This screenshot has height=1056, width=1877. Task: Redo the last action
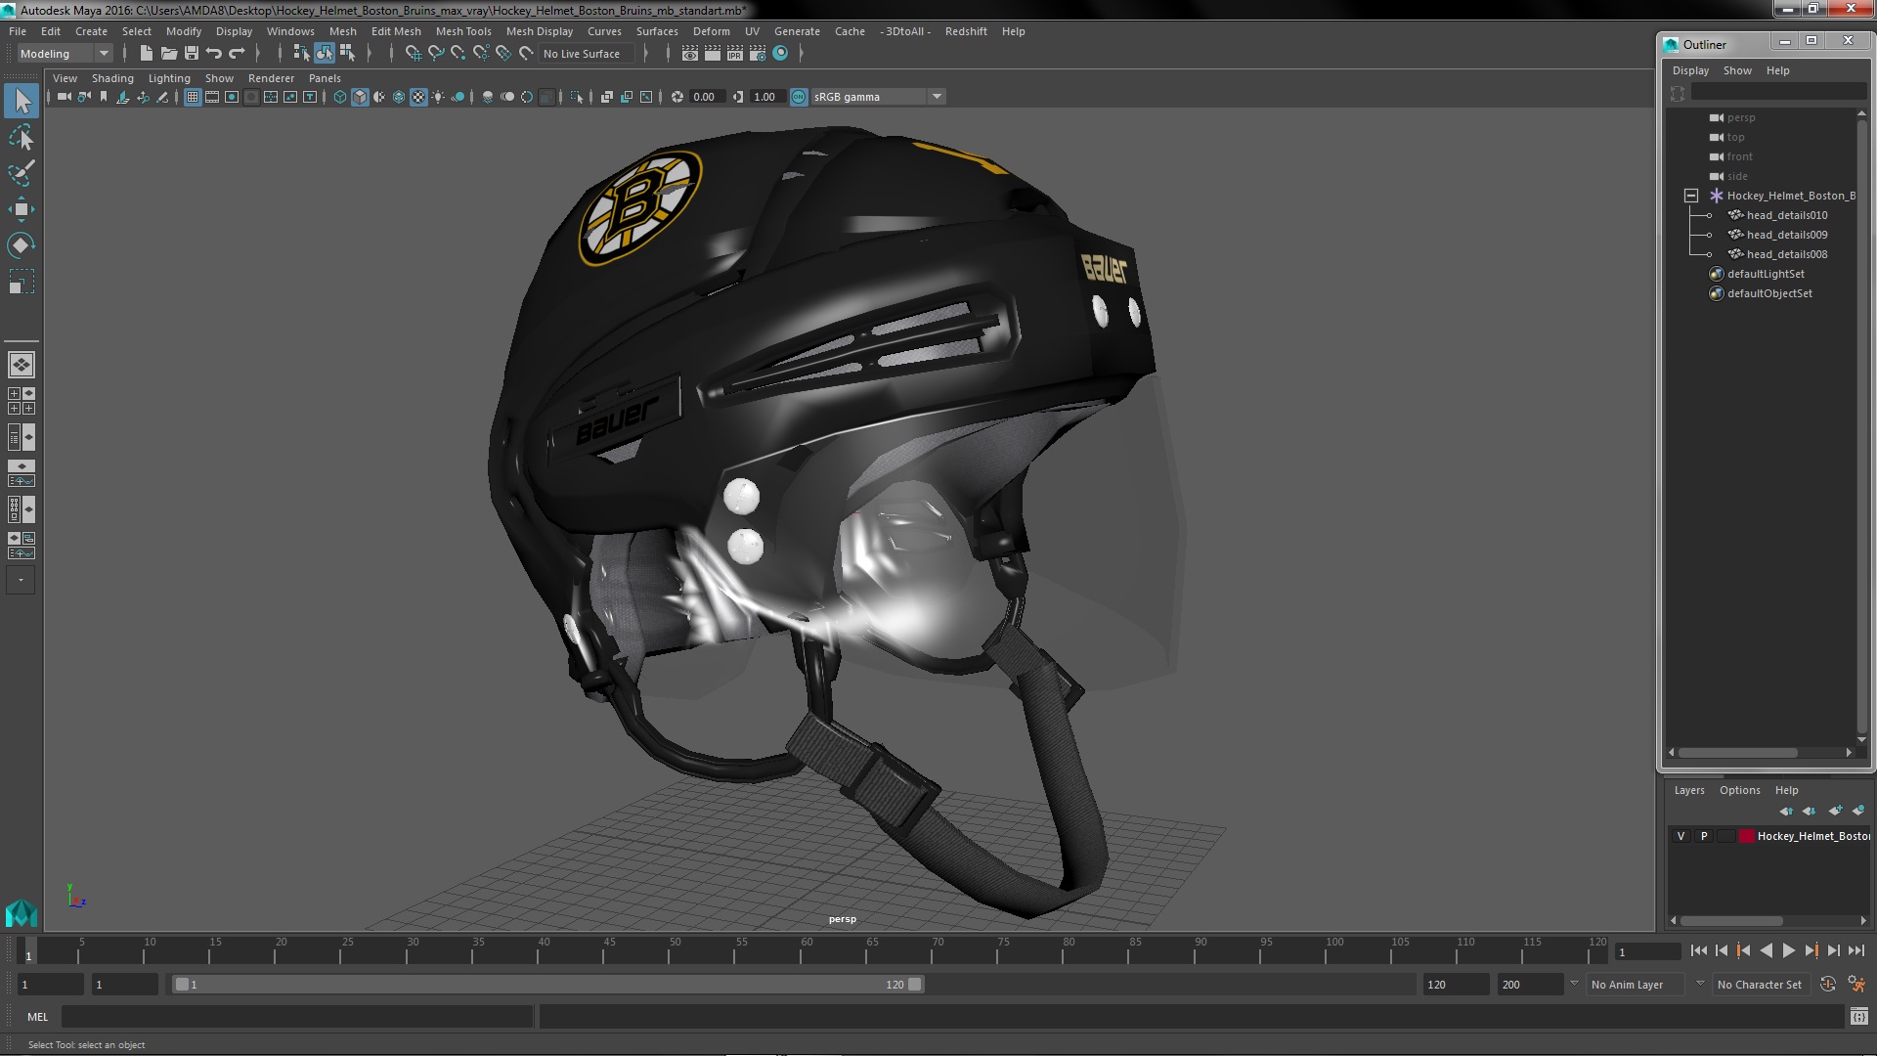pyautogui.click(x=237, y=54)
